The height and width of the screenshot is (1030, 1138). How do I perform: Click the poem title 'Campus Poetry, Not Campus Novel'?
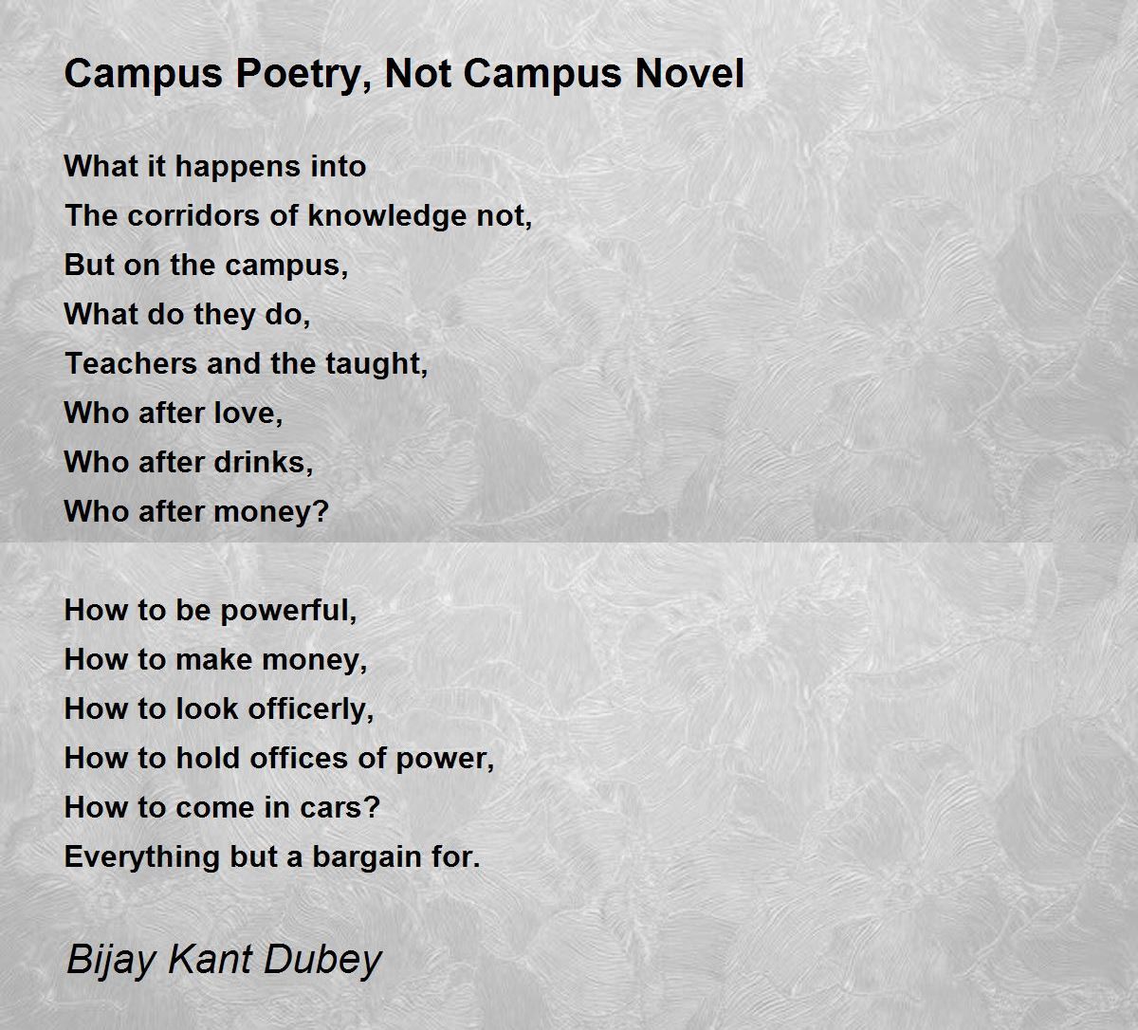[x=404, y=74]
